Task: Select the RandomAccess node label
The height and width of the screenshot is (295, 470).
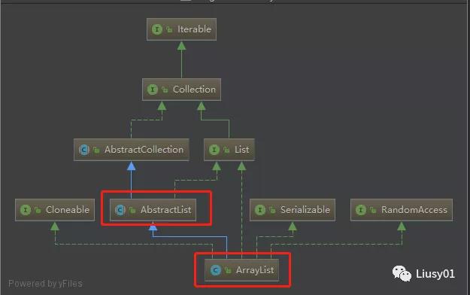Action: click(414, 209)
